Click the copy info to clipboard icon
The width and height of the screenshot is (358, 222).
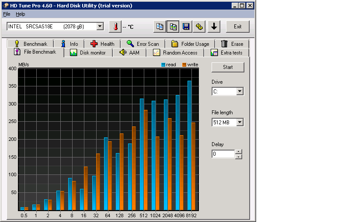pos(160,27)
